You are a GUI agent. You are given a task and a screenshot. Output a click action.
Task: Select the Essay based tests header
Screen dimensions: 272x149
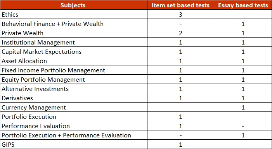[x=243, y=5]
